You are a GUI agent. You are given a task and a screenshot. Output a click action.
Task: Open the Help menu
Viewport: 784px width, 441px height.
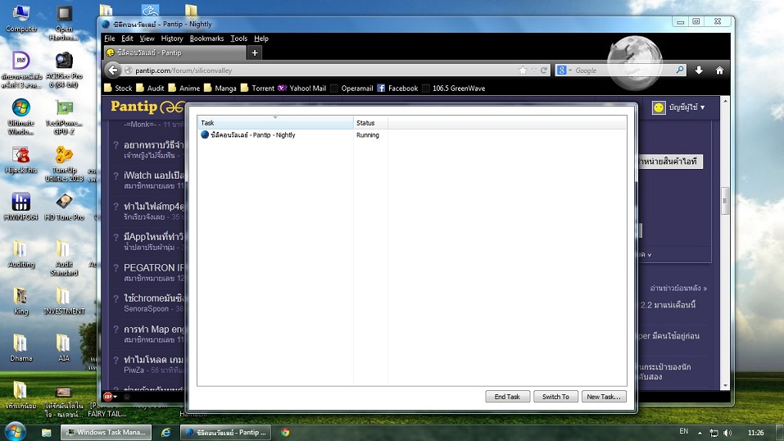coord(261,39)
